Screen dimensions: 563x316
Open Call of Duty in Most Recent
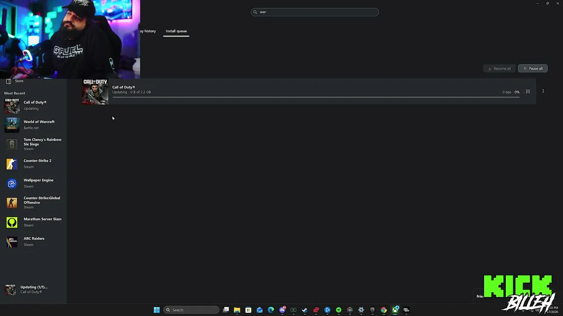click(x=33, y=105)
